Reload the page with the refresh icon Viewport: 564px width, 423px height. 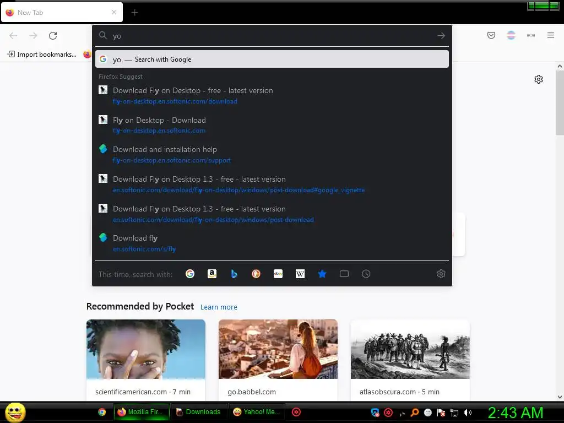[x=53, y=36]
